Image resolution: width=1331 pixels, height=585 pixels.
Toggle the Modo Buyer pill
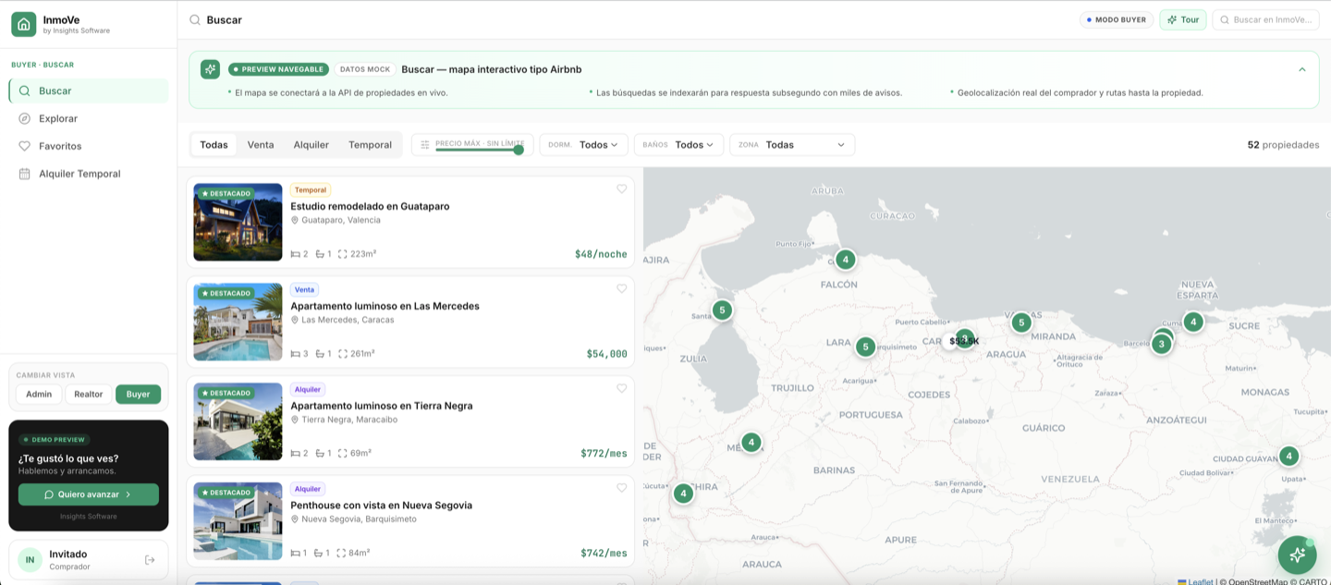(1117, 19)
